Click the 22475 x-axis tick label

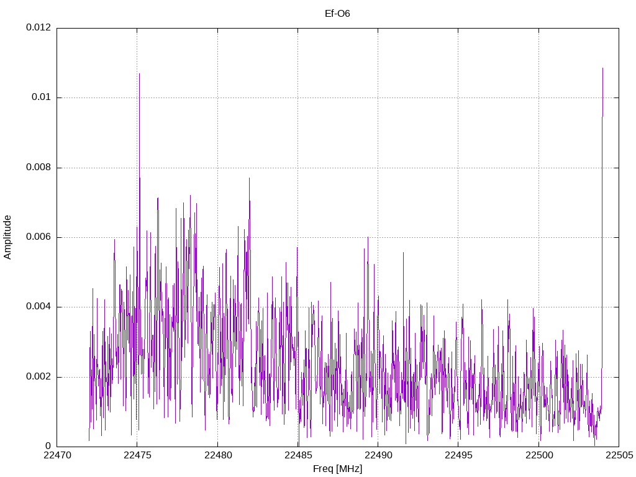[x=137, y=455]
